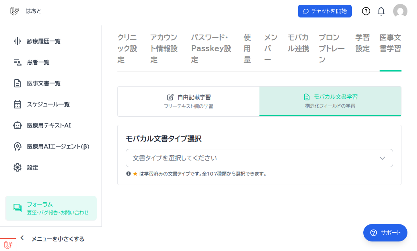This screenshot has width=417, height=251.
Task: Switch to 自由記載学習 mode
Action: click(x=188, y=100)
